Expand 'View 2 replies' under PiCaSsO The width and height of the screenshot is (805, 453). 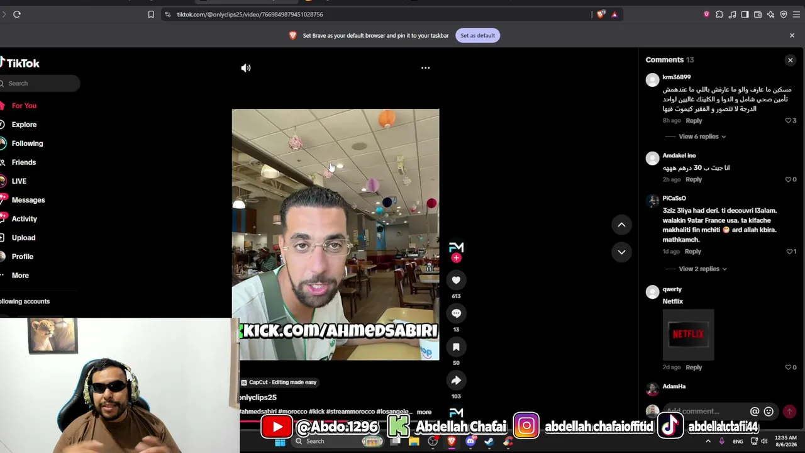tap(702, 269)
